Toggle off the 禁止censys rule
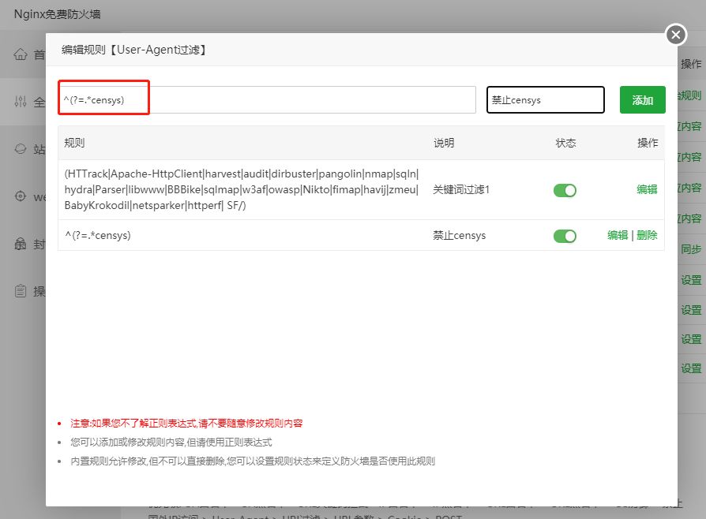This screenshot has width=706, height=519. 565,236
